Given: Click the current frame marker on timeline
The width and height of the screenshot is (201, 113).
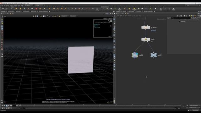Looking at the screenshot, I should pos(19,105).
